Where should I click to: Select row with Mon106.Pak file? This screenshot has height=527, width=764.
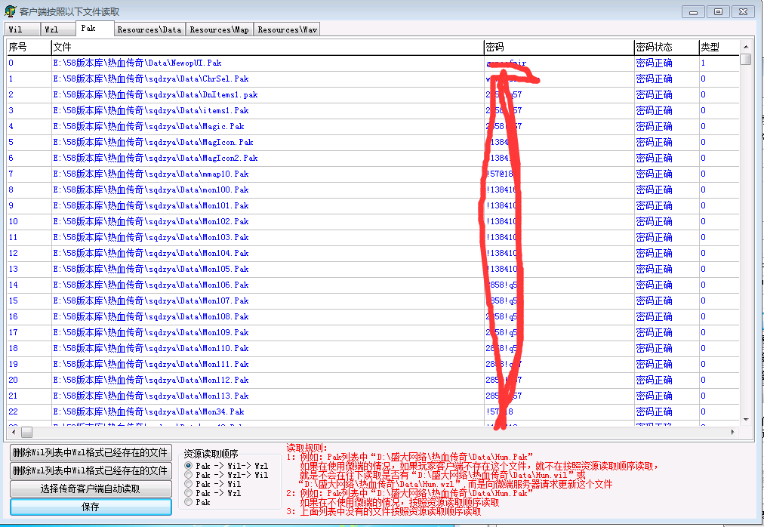(x=373, y=285)
